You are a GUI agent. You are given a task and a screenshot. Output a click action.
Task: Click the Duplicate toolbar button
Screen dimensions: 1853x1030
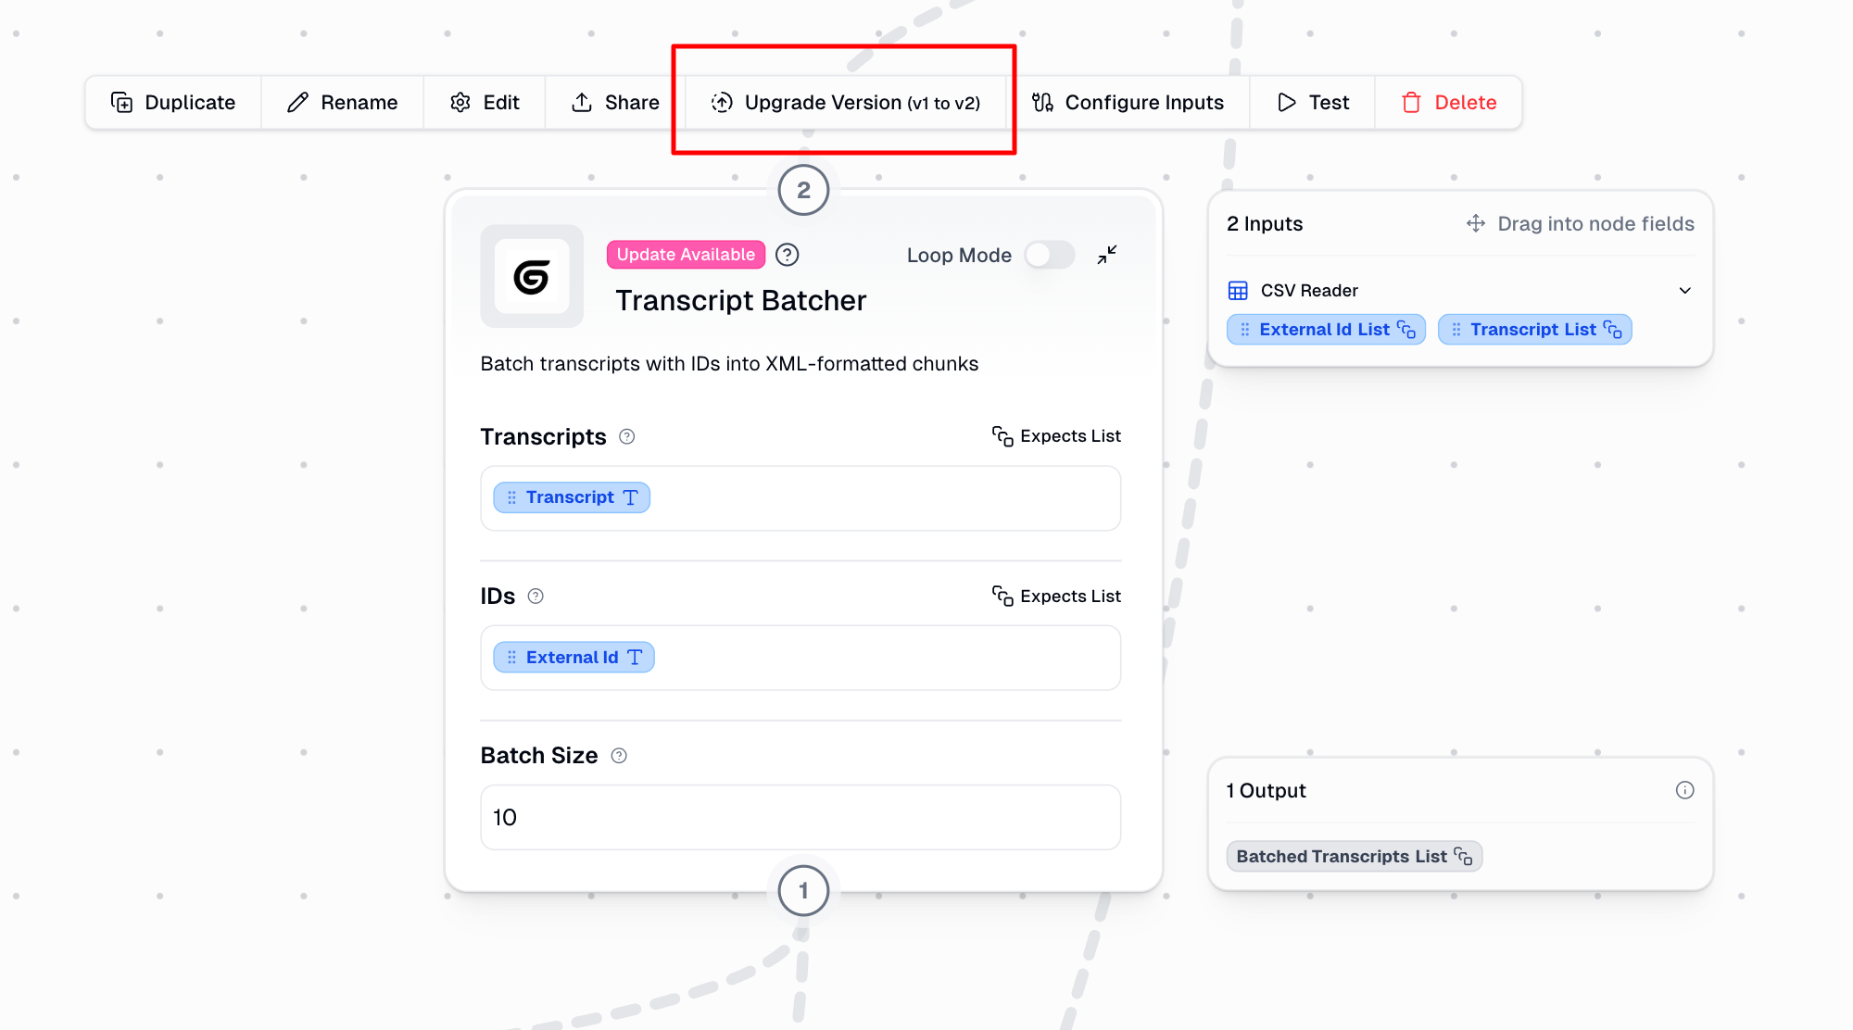click(x=173, y=103)
